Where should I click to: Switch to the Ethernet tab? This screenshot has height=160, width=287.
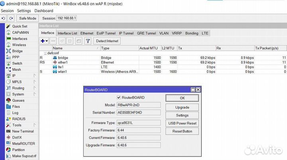pos(87,33)
